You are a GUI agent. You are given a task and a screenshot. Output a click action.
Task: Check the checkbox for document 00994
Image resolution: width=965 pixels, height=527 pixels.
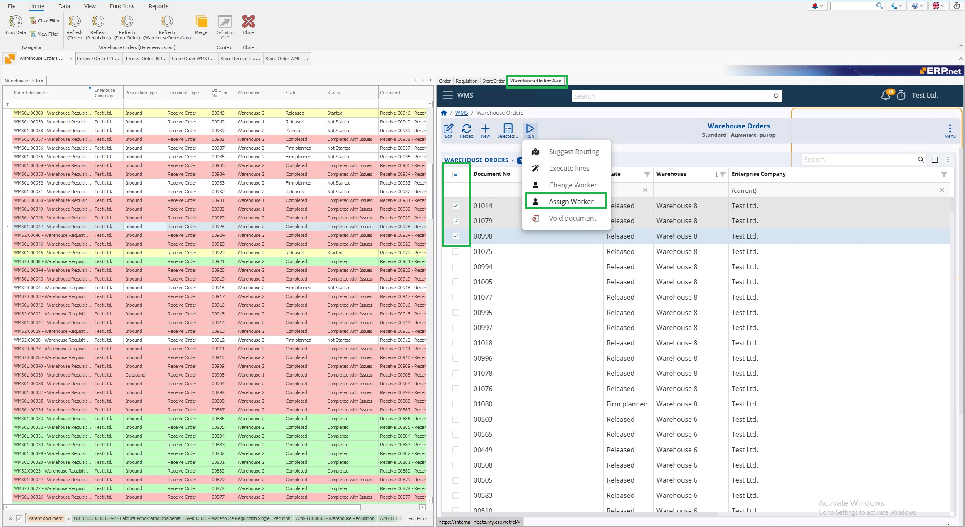[x=456, y=267]
